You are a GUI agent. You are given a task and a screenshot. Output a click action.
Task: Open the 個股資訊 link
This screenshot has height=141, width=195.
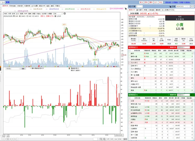(168, 2)
